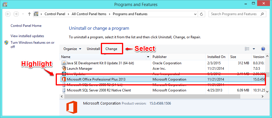This screenshot has width=272, height=118.
Task: Click the shield icon beside Windows features
Action: point(6,43)
